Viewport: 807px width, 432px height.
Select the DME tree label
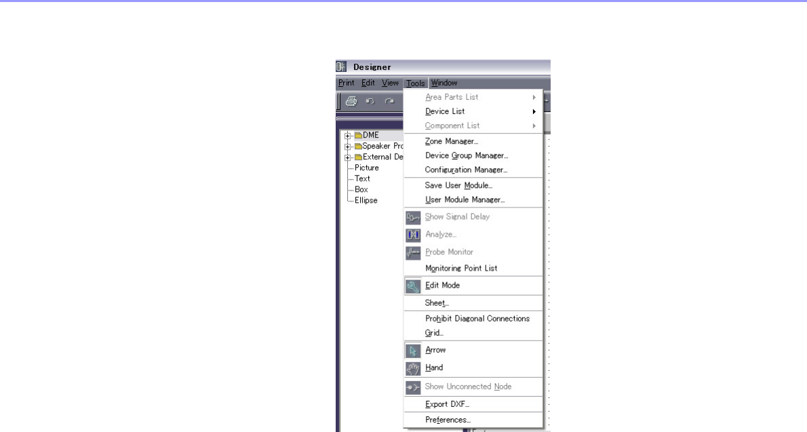tap(370, 136)
